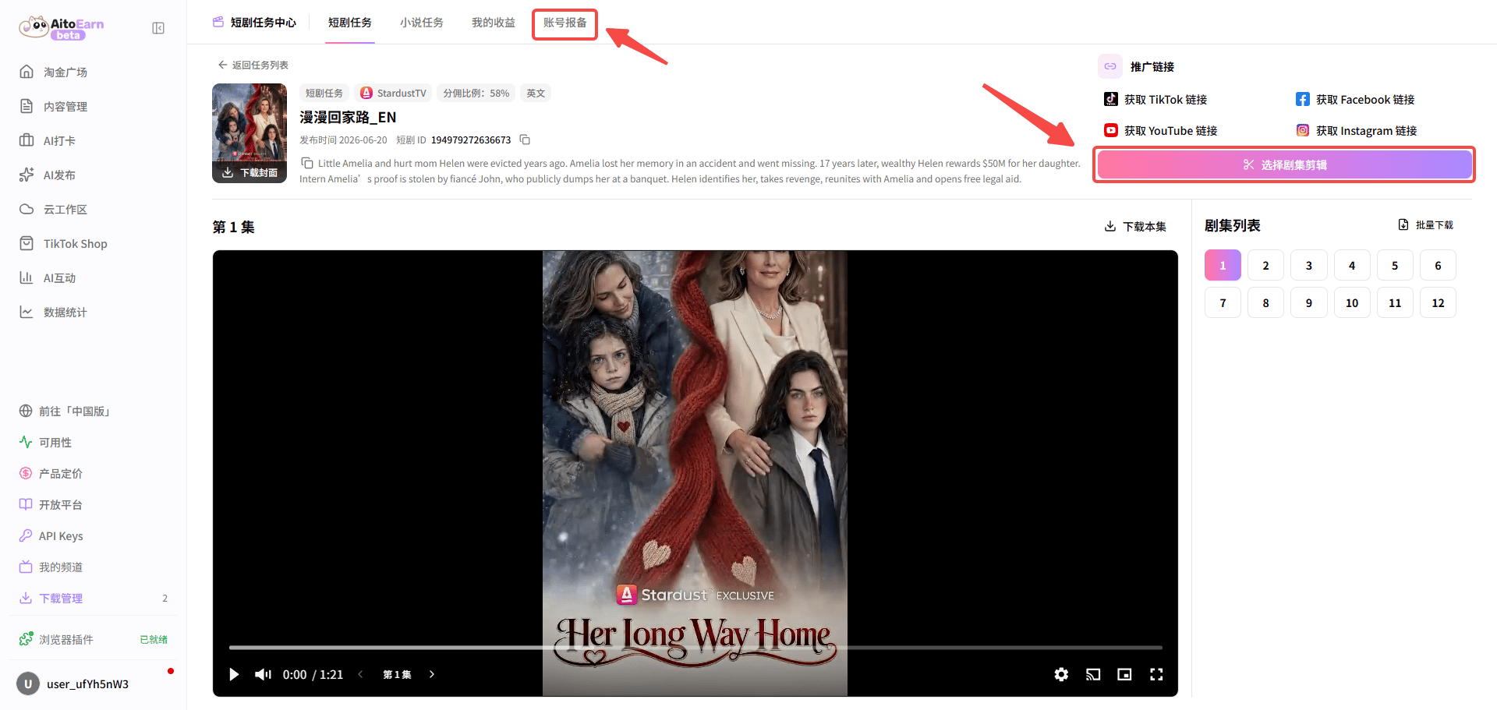The width and height of the screenshot is (1497, 710).
Task: Go back via 返回任务列表
Action: (x=253, y=65)
